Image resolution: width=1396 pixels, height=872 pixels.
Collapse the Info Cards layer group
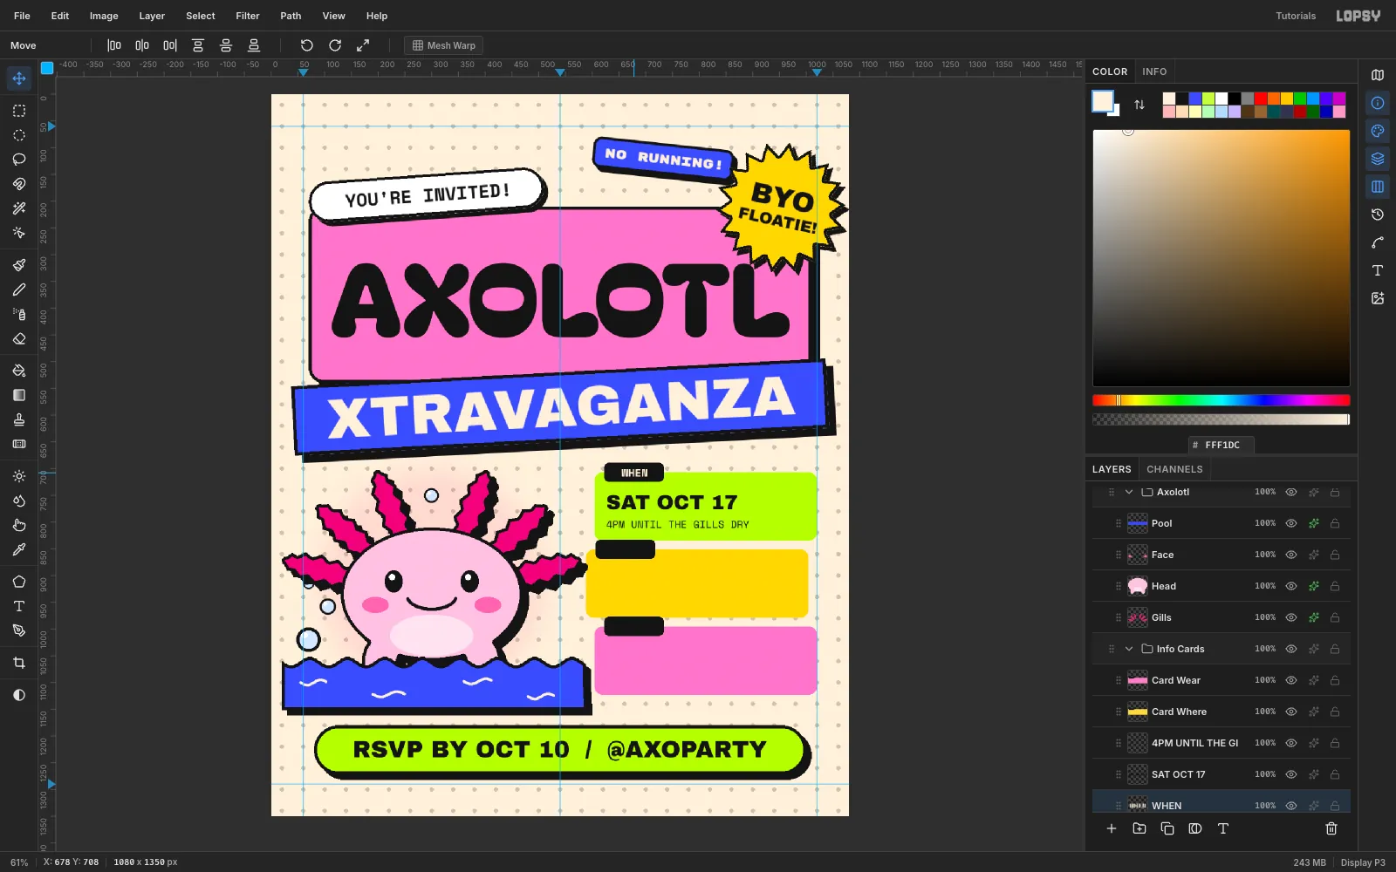[1129, 649]
